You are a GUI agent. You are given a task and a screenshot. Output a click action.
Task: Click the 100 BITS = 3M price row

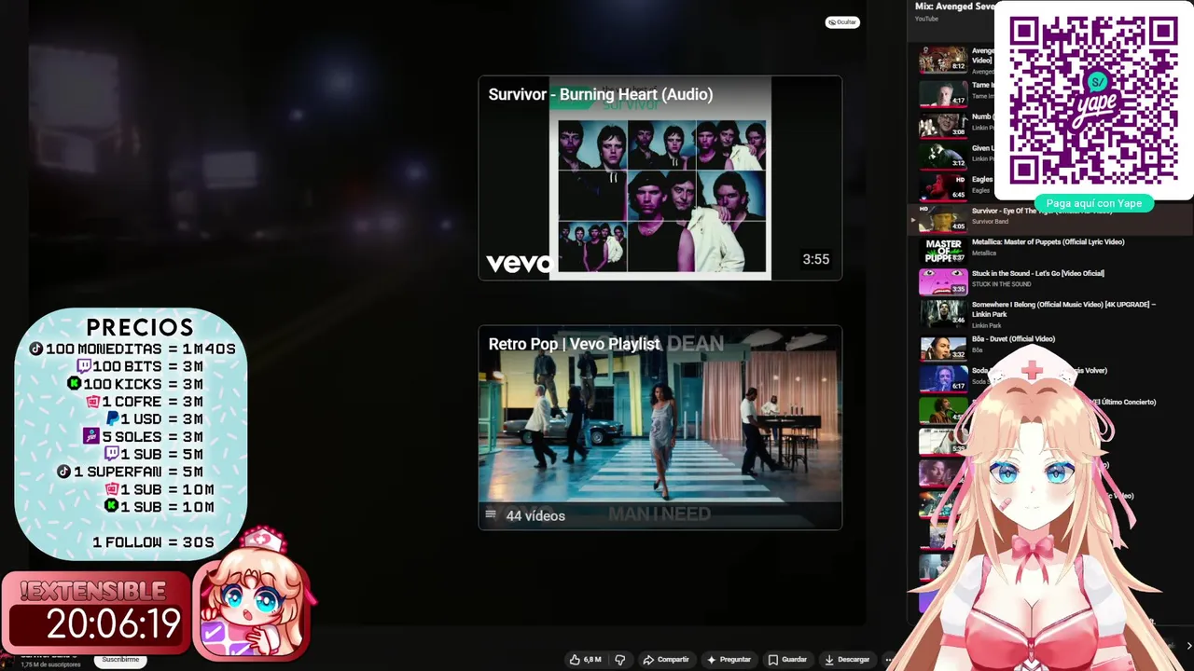140,366
